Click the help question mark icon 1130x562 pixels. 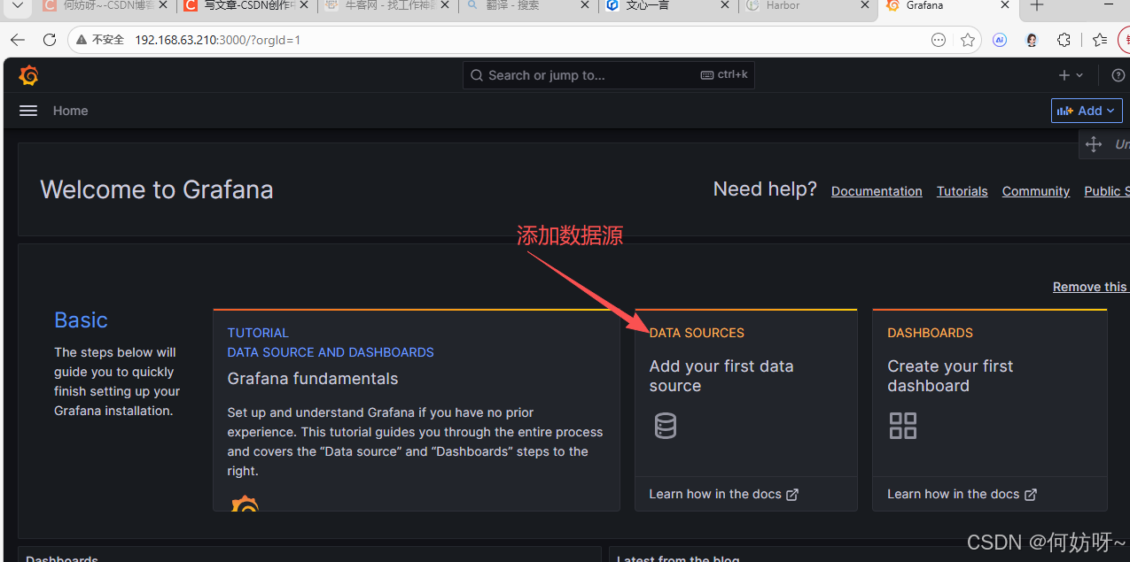pyautogui.click(x=1118, y=75)
